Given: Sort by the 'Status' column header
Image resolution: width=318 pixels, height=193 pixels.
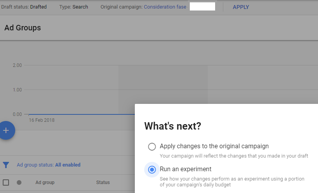Looking at the screenshot, I should (103, 182).
